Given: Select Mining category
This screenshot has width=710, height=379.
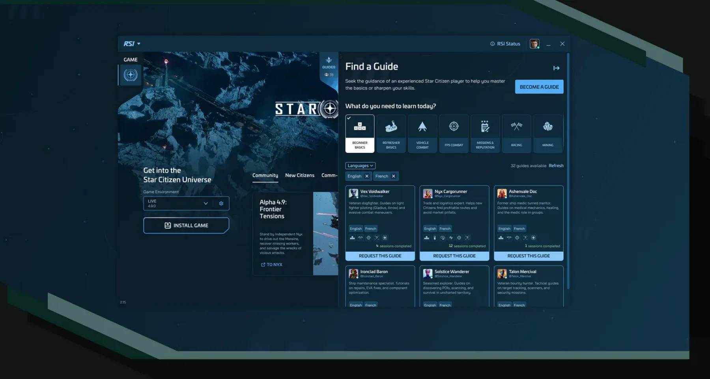Looking at the screenshot, I should (x=548, y=134).
